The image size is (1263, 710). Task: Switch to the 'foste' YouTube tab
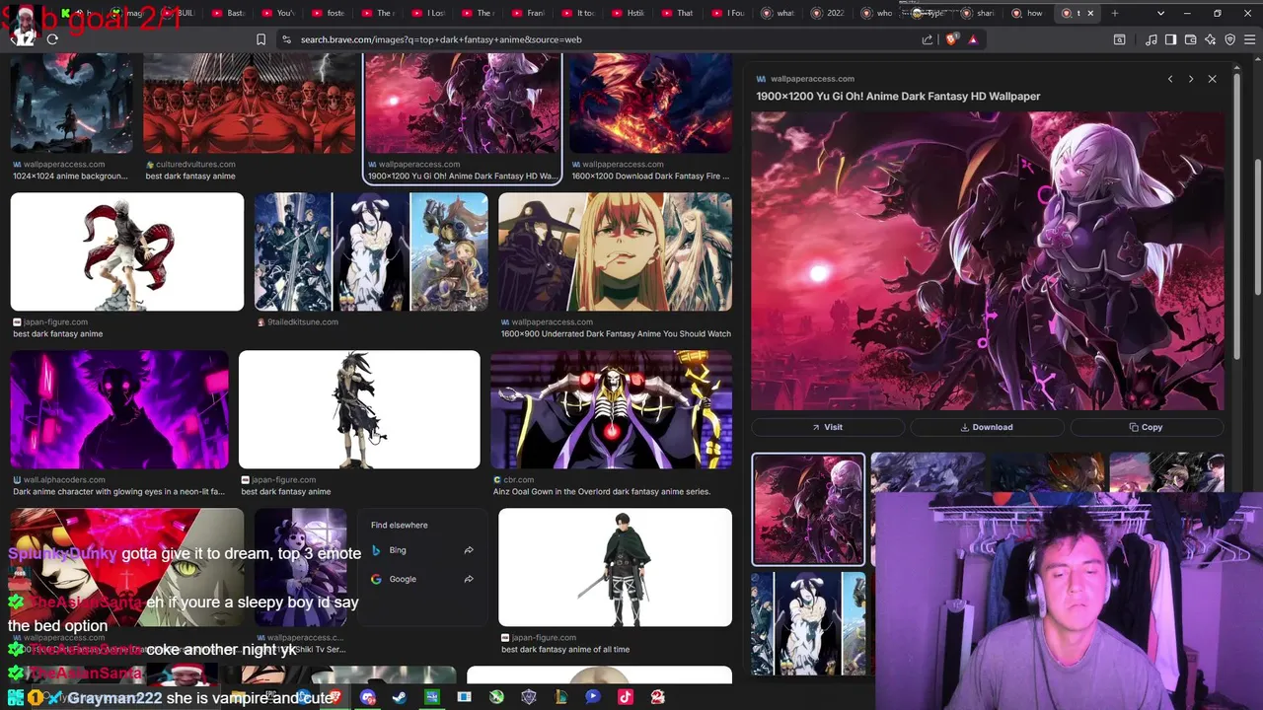click(x=330, y=13)
